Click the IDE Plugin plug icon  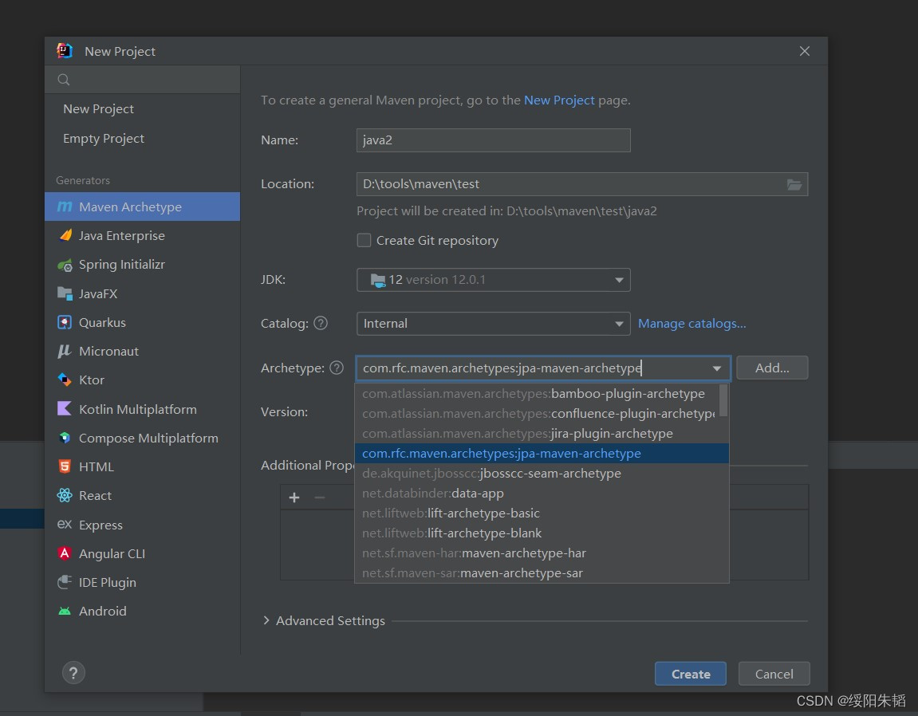click(65, 582)
